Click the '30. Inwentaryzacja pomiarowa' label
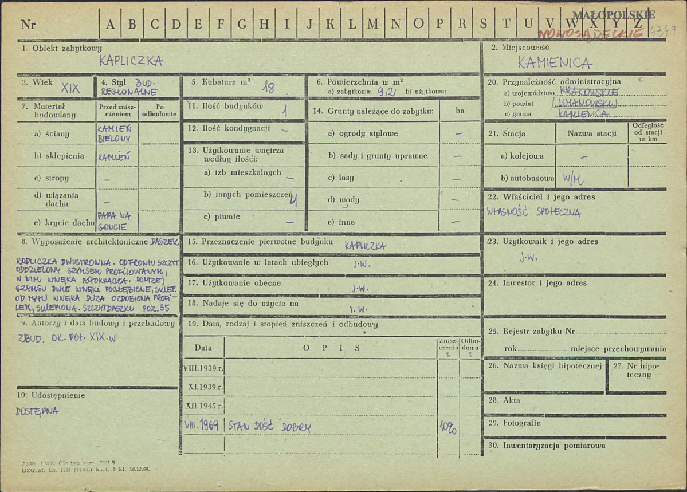This screenshot has width=687, height=492. click(x=547, y=446)
